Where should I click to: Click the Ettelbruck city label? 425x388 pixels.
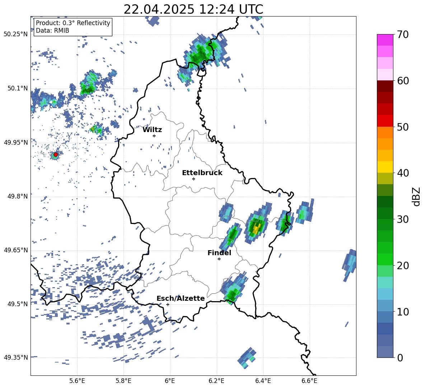tap(202, 173)
